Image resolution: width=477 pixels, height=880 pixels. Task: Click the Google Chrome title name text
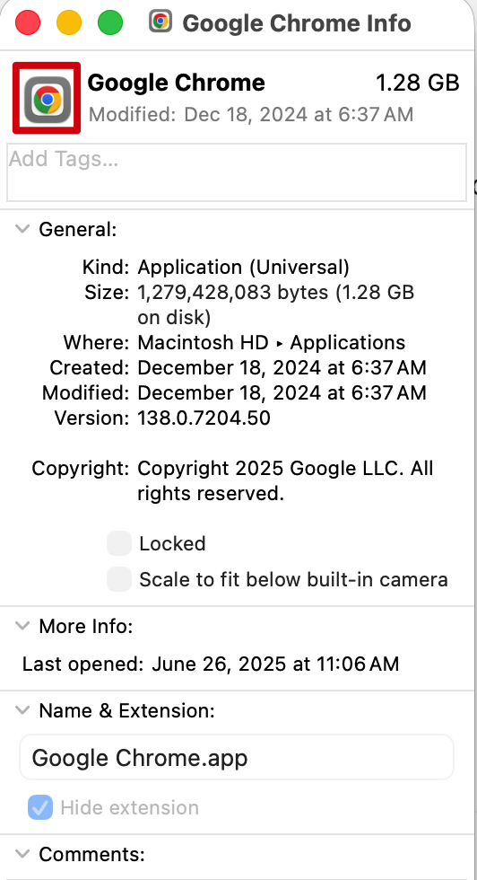pos(176,83)
